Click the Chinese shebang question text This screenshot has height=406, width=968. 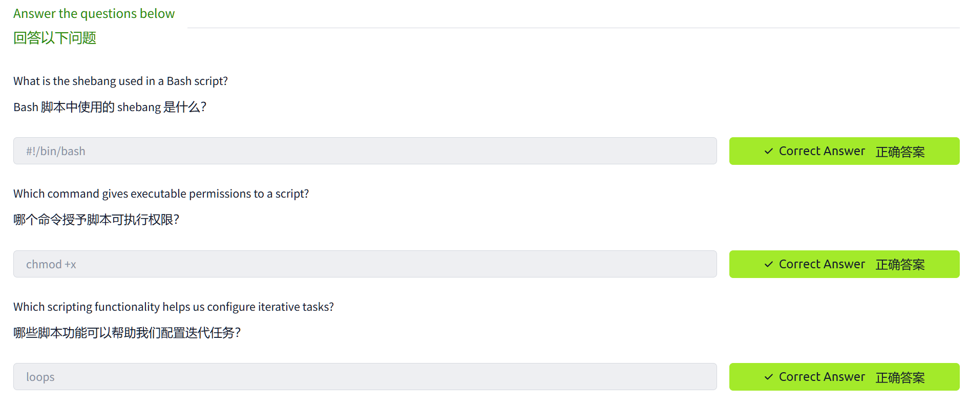click(x=110, y=107)
